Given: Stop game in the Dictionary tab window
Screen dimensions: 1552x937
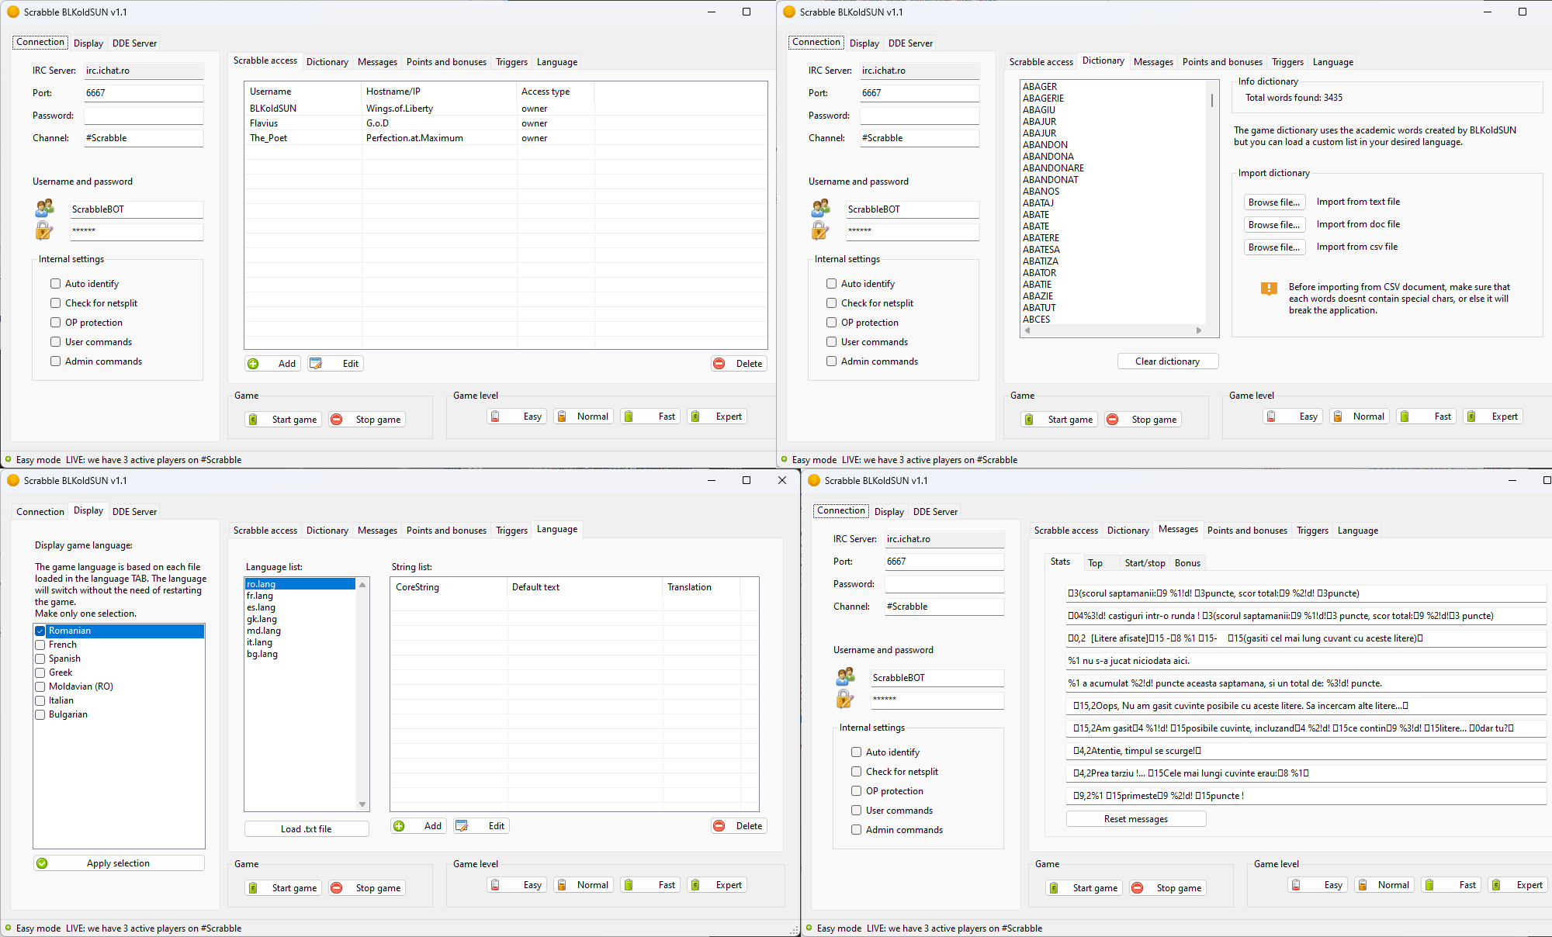Looking at the screenshot, I should click(x=1144, y=420).
